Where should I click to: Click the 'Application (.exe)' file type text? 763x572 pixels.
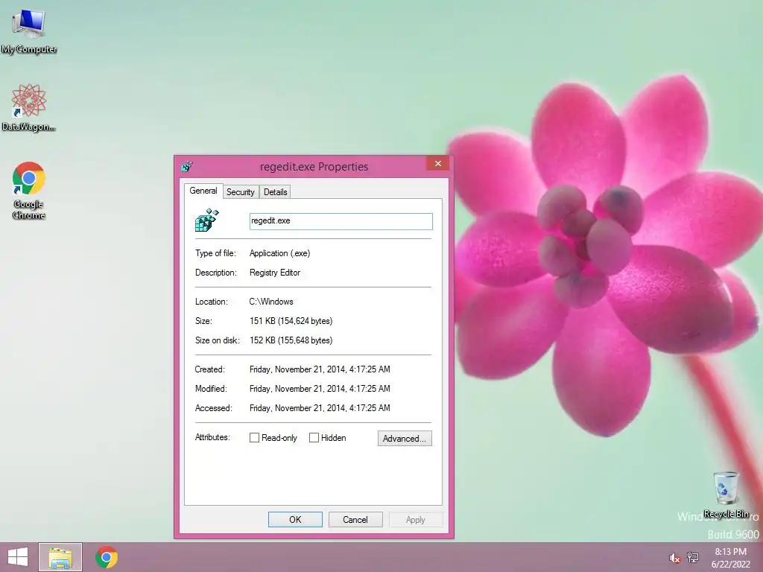pos(280,253)
